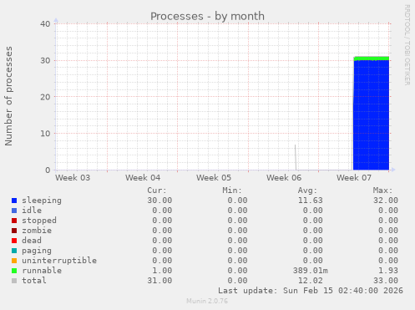Click the 'Max:' column header
The image size is (415, 310).
tap(382, 191)
